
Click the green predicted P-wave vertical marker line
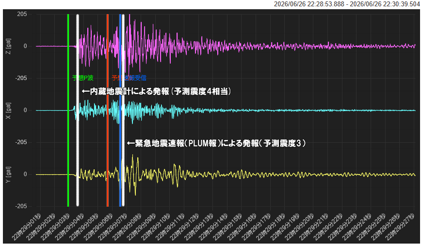(x=68, y=110)
